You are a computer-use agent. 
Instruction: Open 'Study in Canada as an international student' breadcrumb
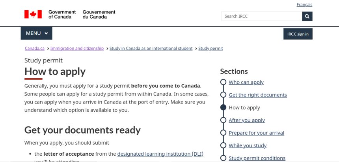pos(151,49)
